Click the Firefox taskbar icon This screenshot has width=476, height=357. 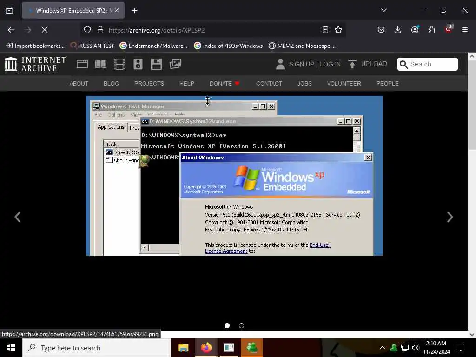click(206, 348)
